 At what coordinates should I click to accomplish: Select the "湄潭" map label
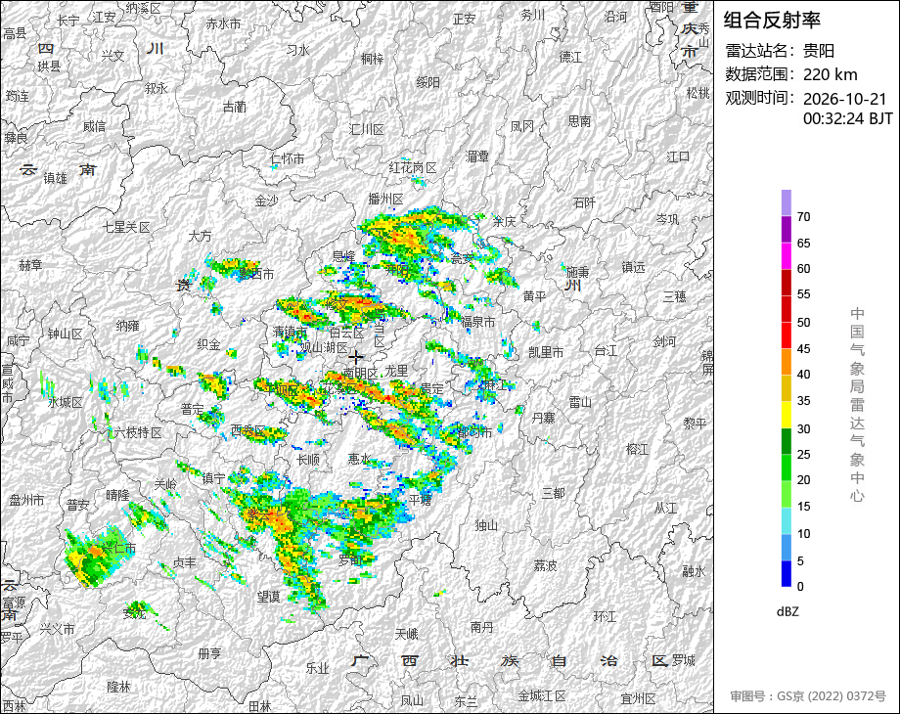coord(476,156)
